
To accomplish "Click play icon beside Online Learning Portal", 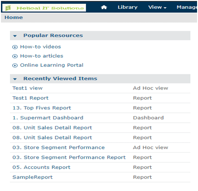I will click(15, 65).
